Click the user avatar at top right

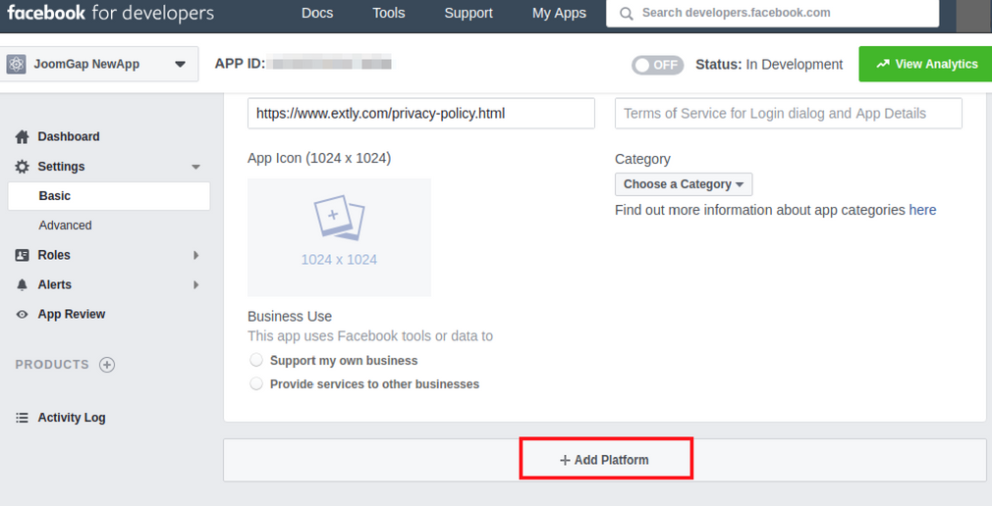973,16
